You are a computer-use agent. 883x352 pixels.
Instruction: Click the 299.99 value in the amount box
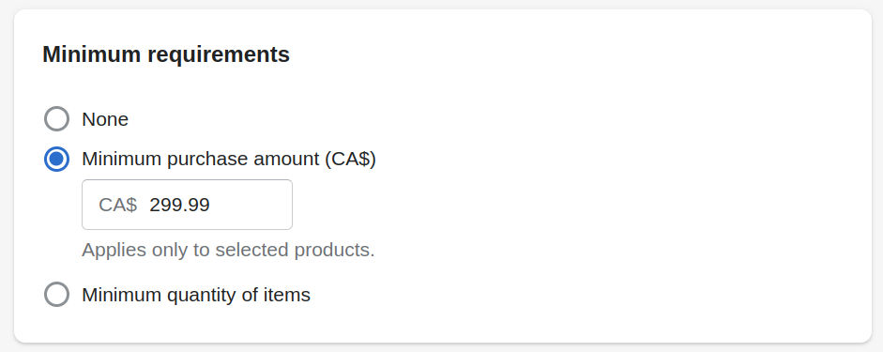pyautogui.click(x=179, y=205)
